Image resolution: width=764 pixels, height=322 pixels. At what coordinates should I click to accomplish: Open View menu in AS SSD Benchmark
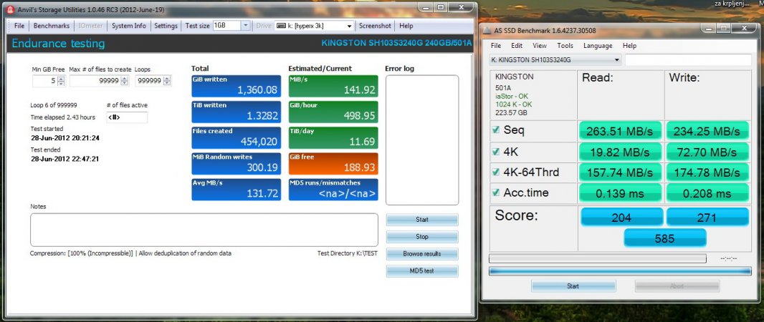pos(540,46)
